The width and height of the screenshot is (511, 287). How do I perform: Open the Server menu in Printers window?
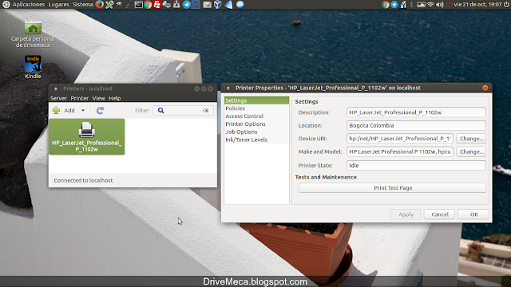(x=58, y=98)
